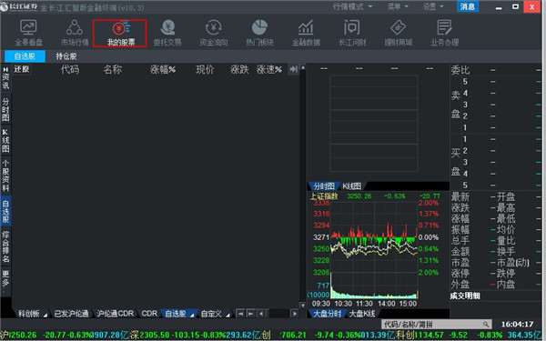
Task: Expand the 设置 settings dropdown
Action: 433,6
